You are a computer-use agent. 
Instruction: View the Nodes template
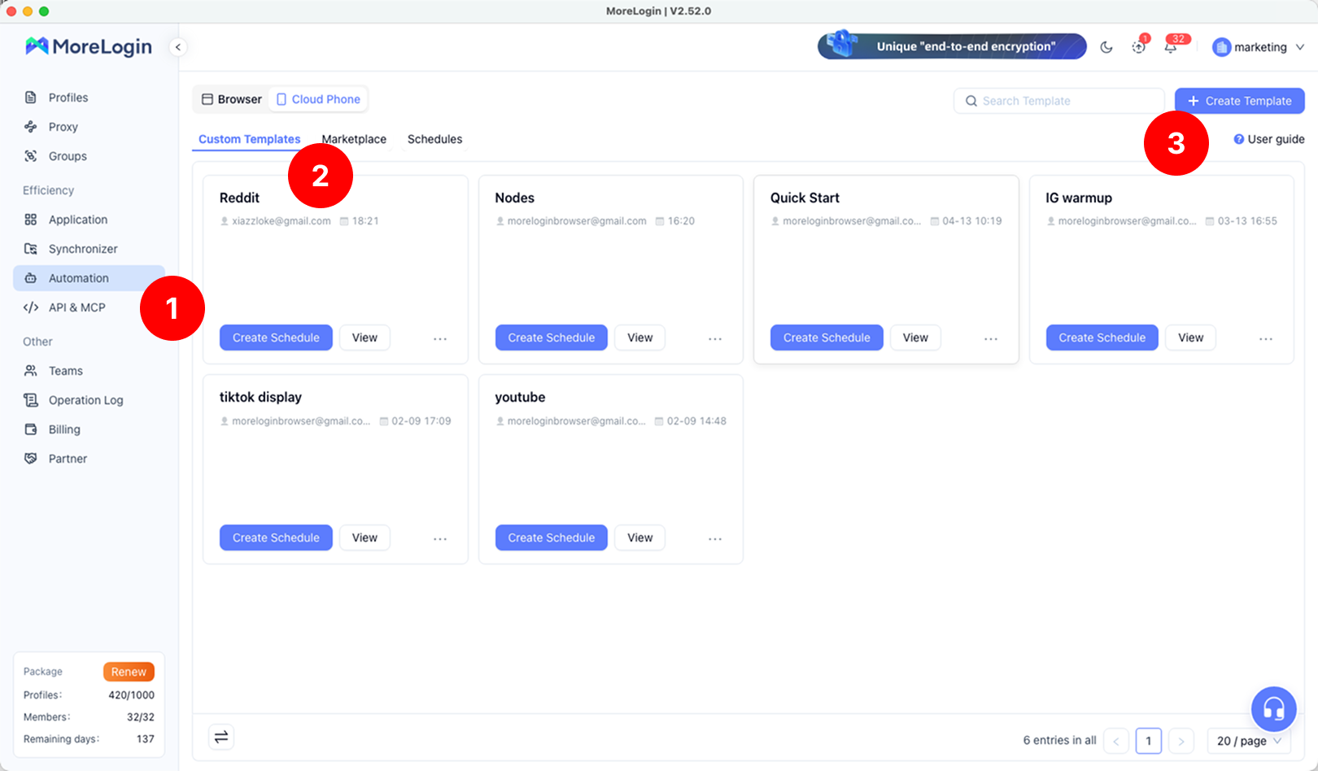640,338
